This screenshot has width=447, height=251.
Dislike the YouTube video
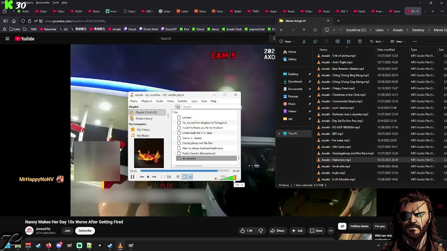pos(261,231)
